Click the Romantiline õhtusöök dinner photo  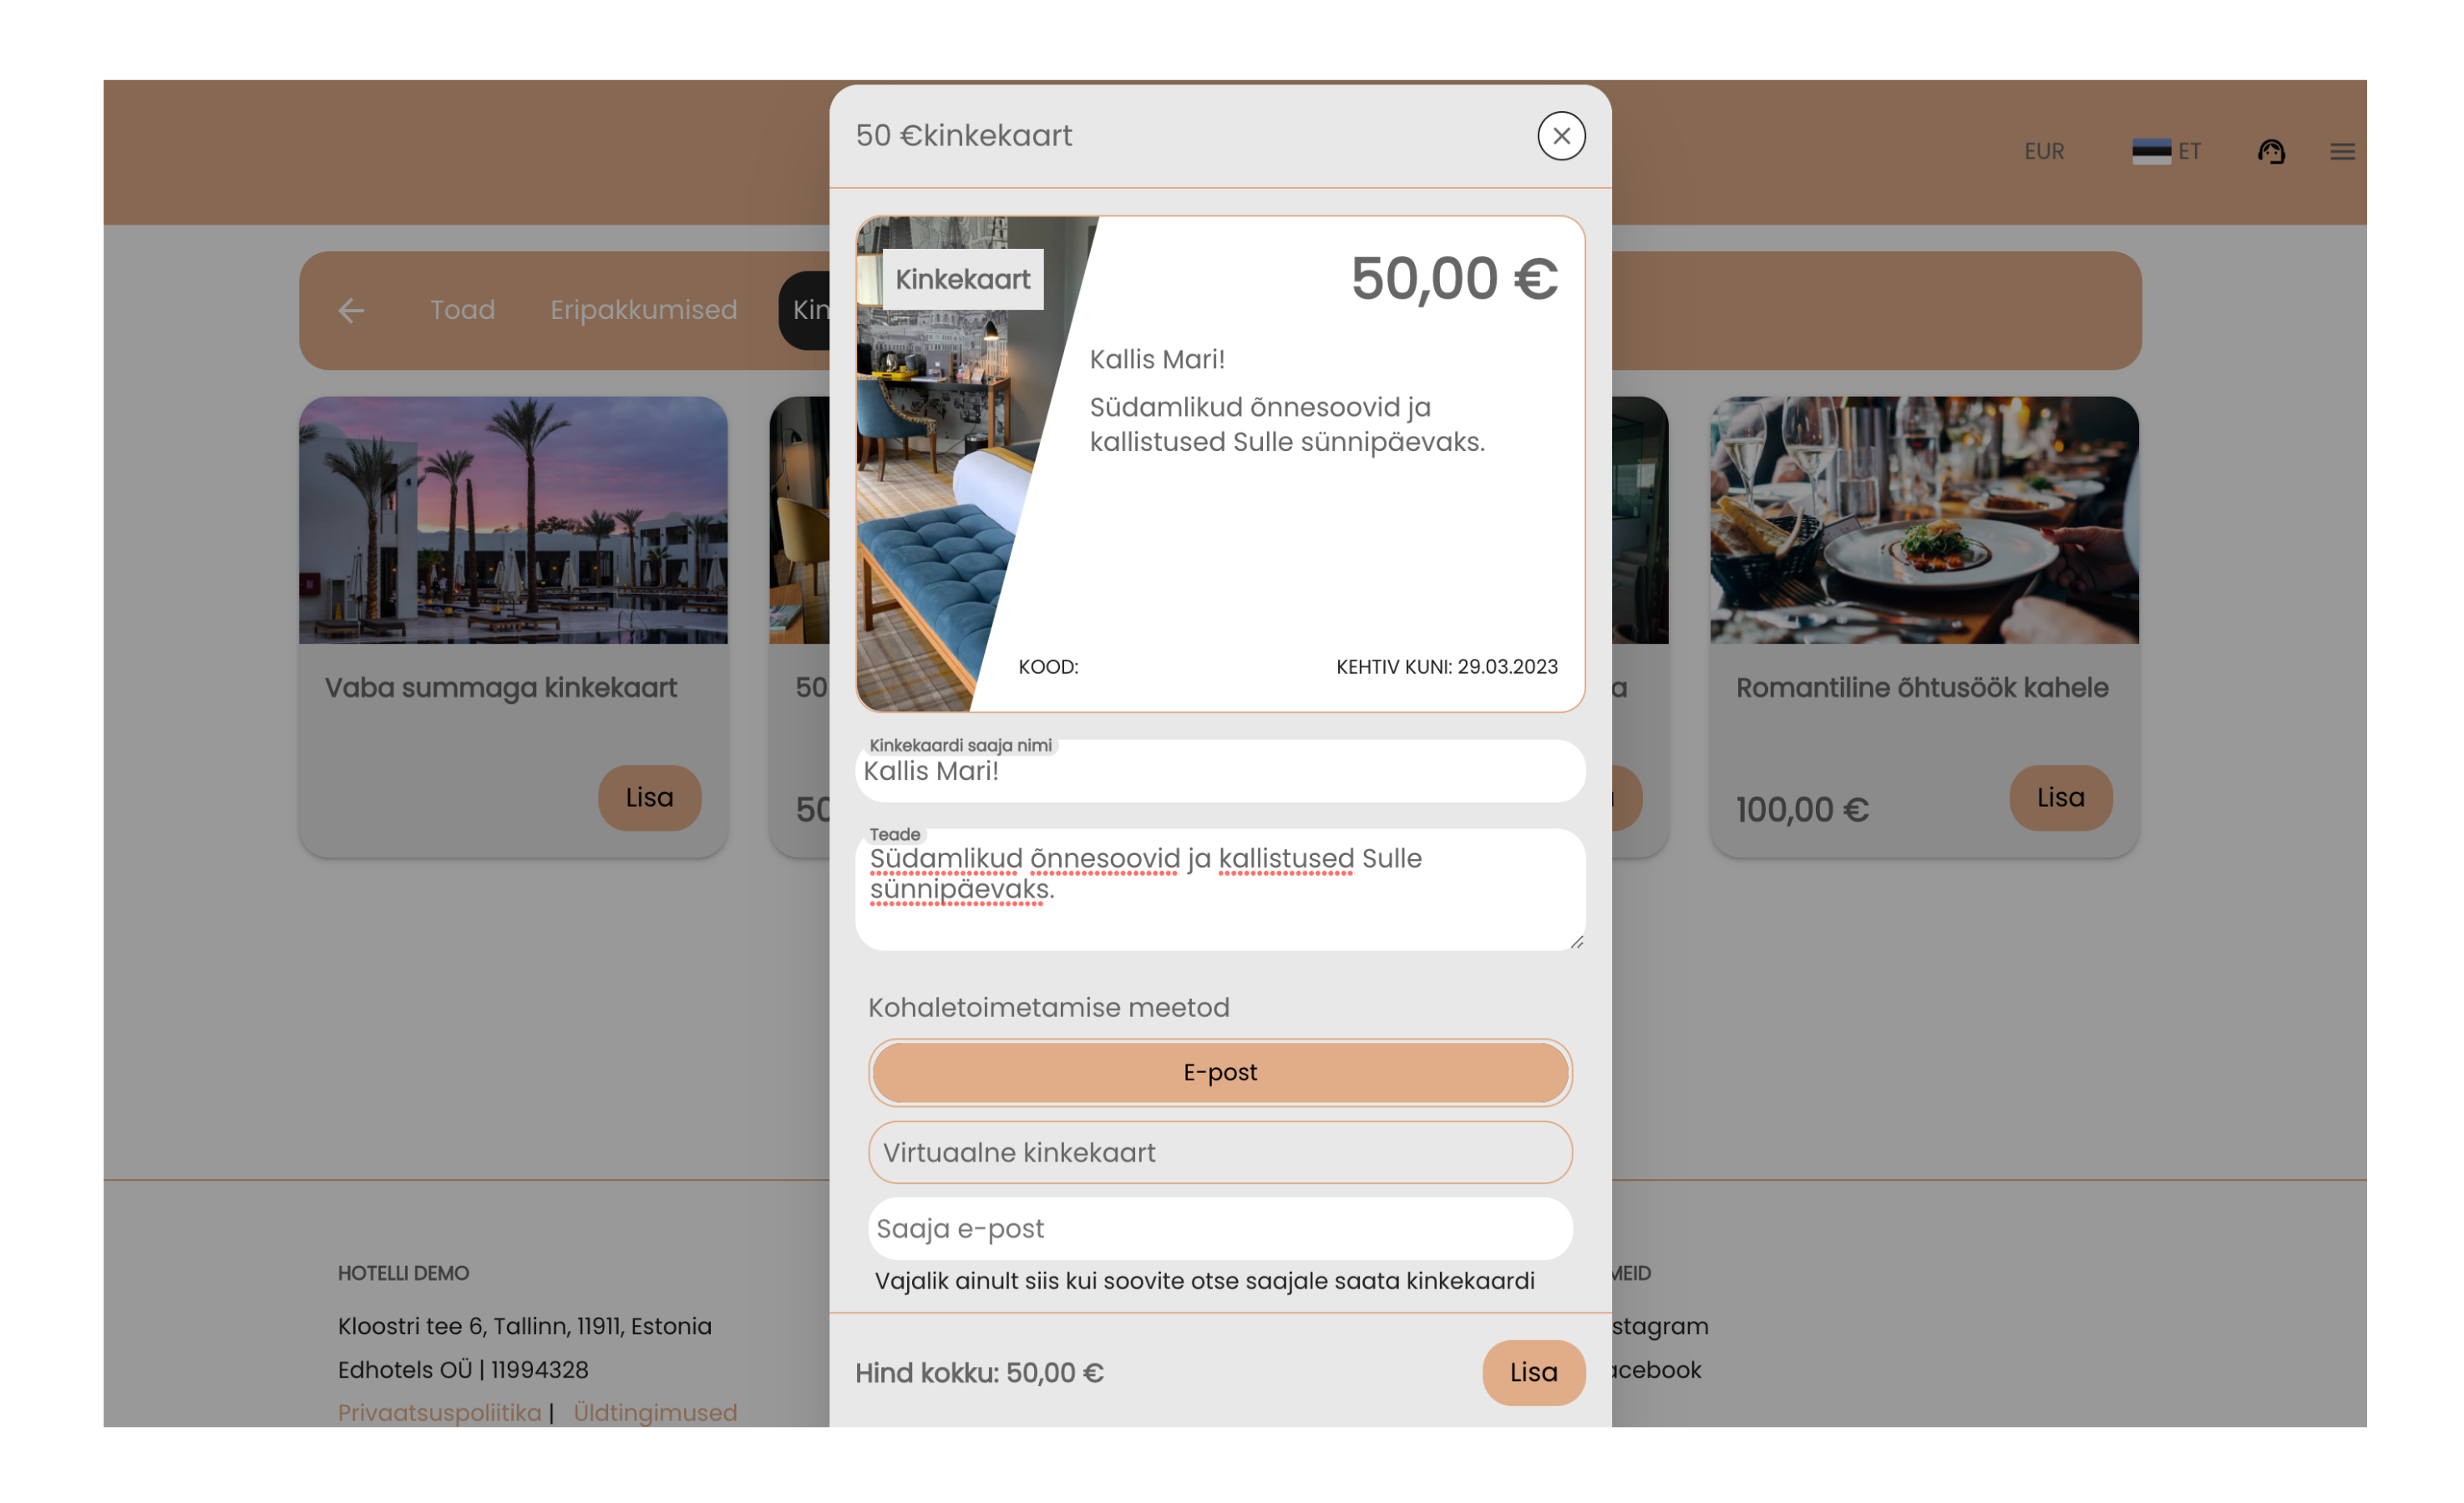[x=1923, y=520]
